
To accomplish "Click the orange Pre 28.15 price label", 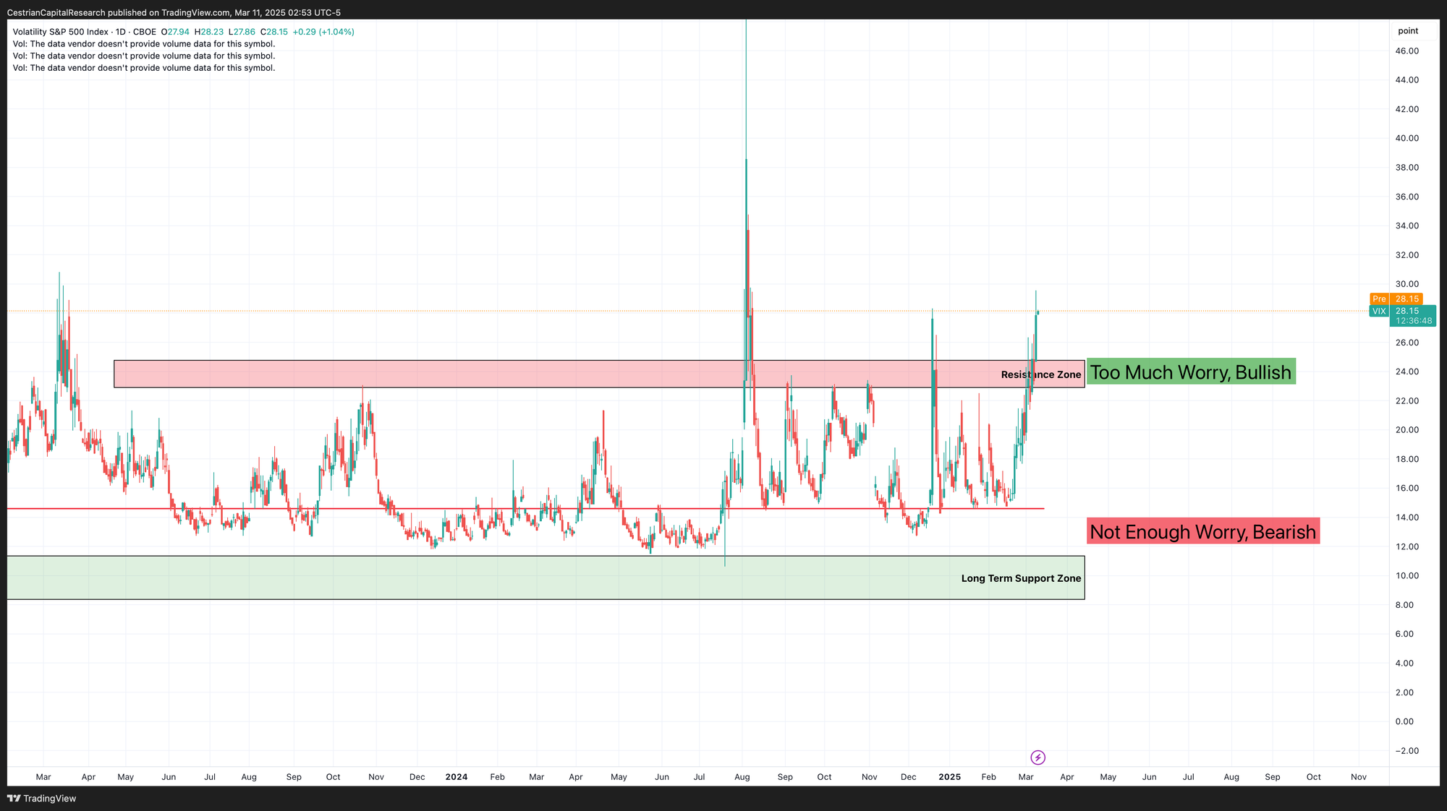I will click(x=1396, y=299).
